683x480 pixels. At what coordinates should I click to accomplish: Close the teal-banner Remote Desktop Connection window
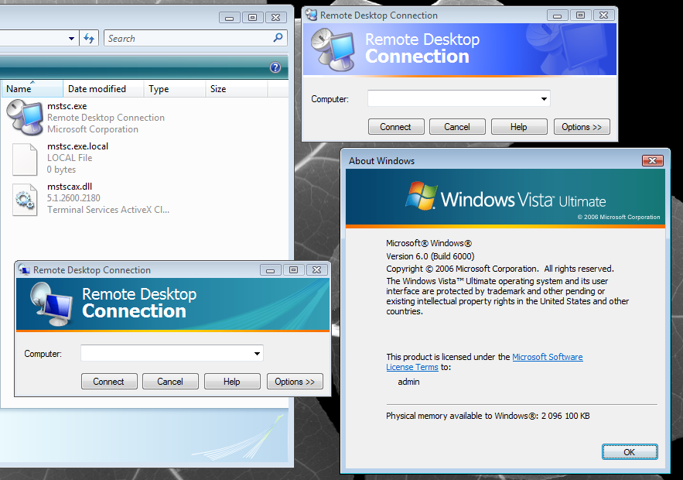[316, 270]
